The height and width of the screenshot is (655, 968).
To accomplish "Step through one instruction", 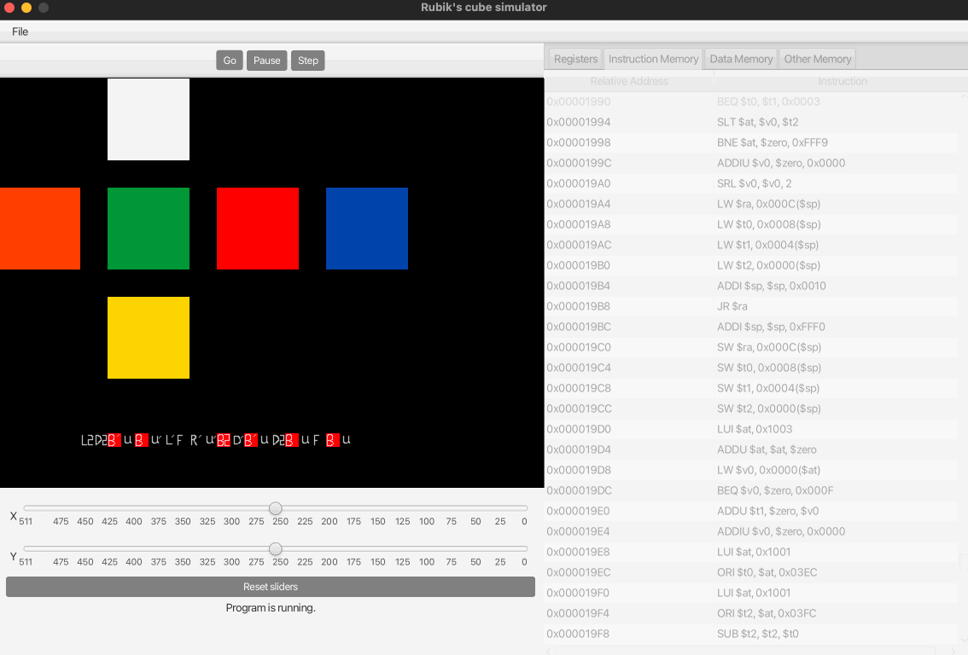I will tap(307, 60).
